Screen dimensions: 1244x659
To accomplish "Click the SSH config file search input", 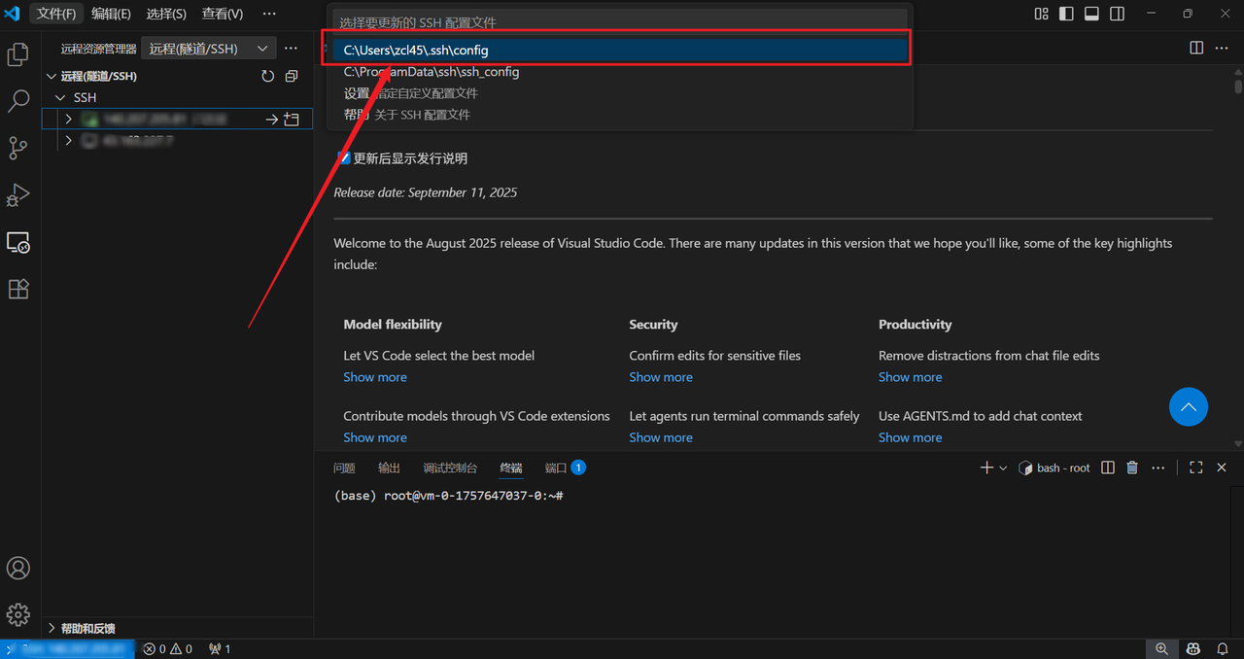I will (x=619, y=21).
